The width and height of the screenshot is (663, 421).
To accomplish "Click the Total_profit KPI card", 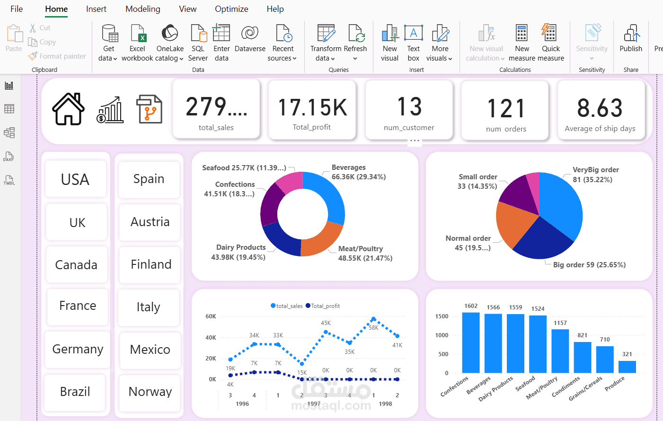I will (x=312, y=110).
